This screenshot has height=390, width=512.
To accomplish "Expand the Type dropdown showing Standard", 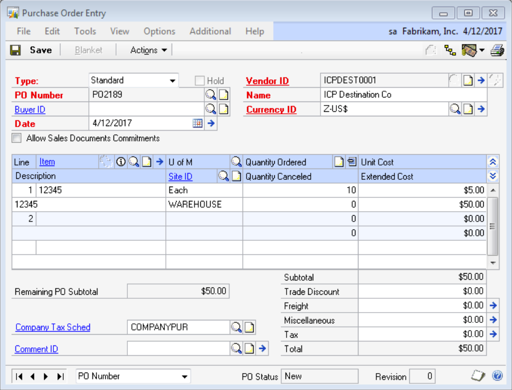I will coord(173,80).
